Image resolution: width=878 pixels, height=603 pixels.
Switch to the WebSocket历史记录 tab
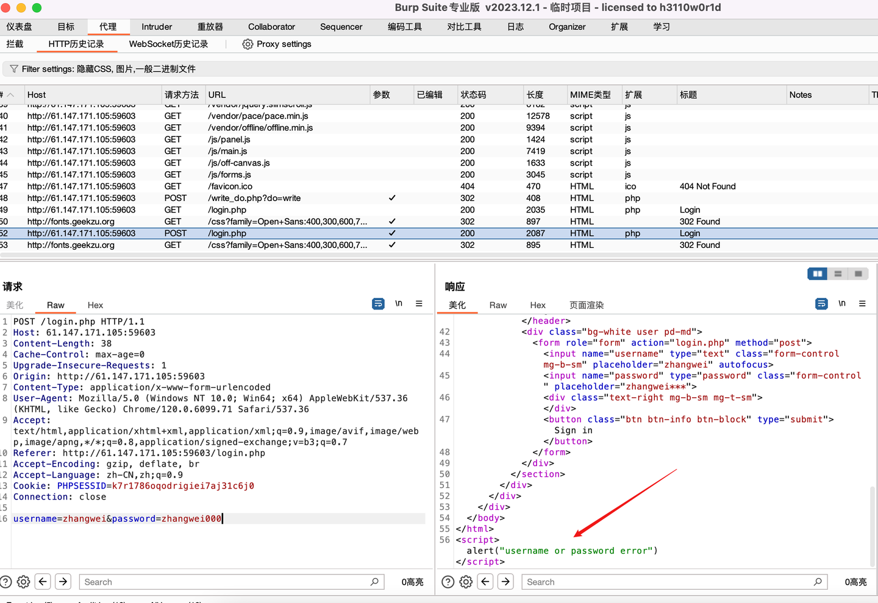(169, 44)
